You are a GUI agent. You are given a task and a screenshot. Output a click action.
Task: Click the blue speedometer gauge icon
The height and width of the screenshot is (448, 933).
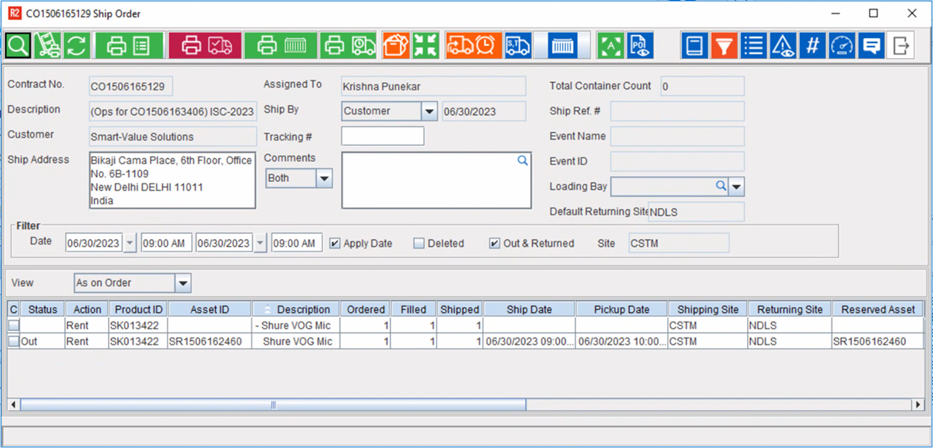click(x=841, y=45)
